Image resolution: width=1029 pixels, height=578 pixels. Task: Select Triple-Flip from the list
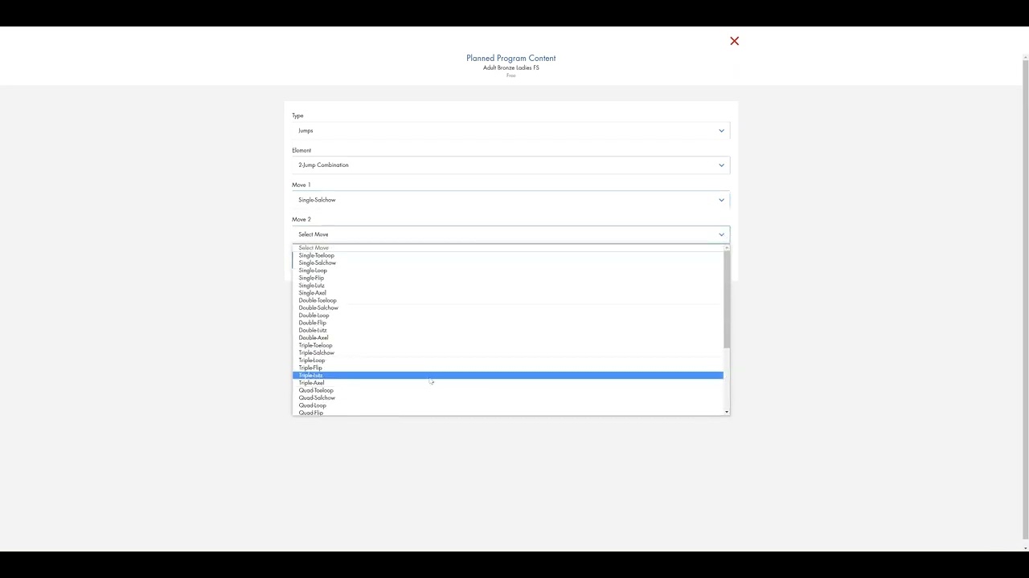pos(507,368)
